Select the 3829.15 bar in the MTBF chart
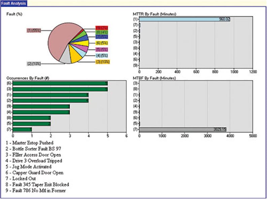This screenshot has height=199, width=267. pos(182,129)
